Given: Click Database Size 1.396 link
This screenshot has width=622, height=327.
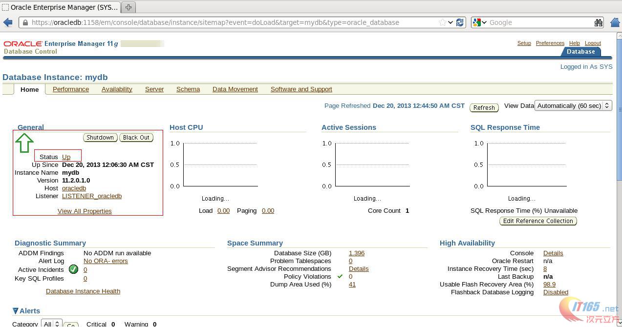Looking at the screenshot, I should click(357, 253).
